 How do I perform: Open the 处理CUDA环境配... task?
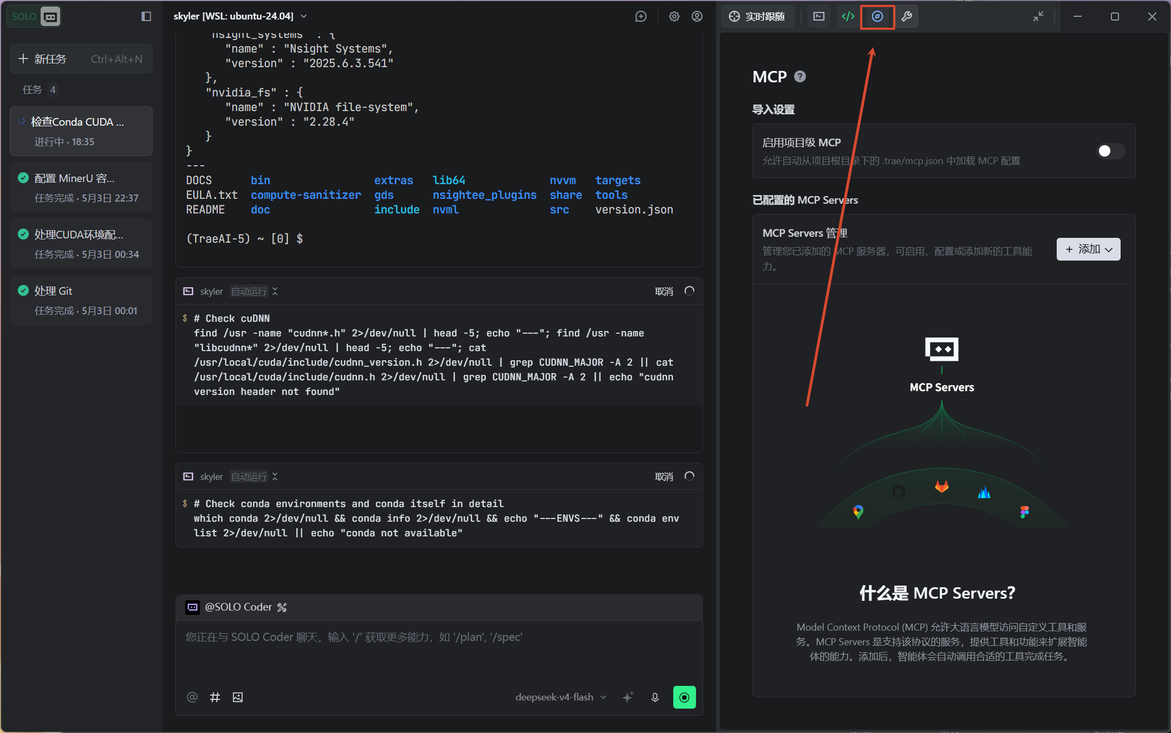pos(81,244)
